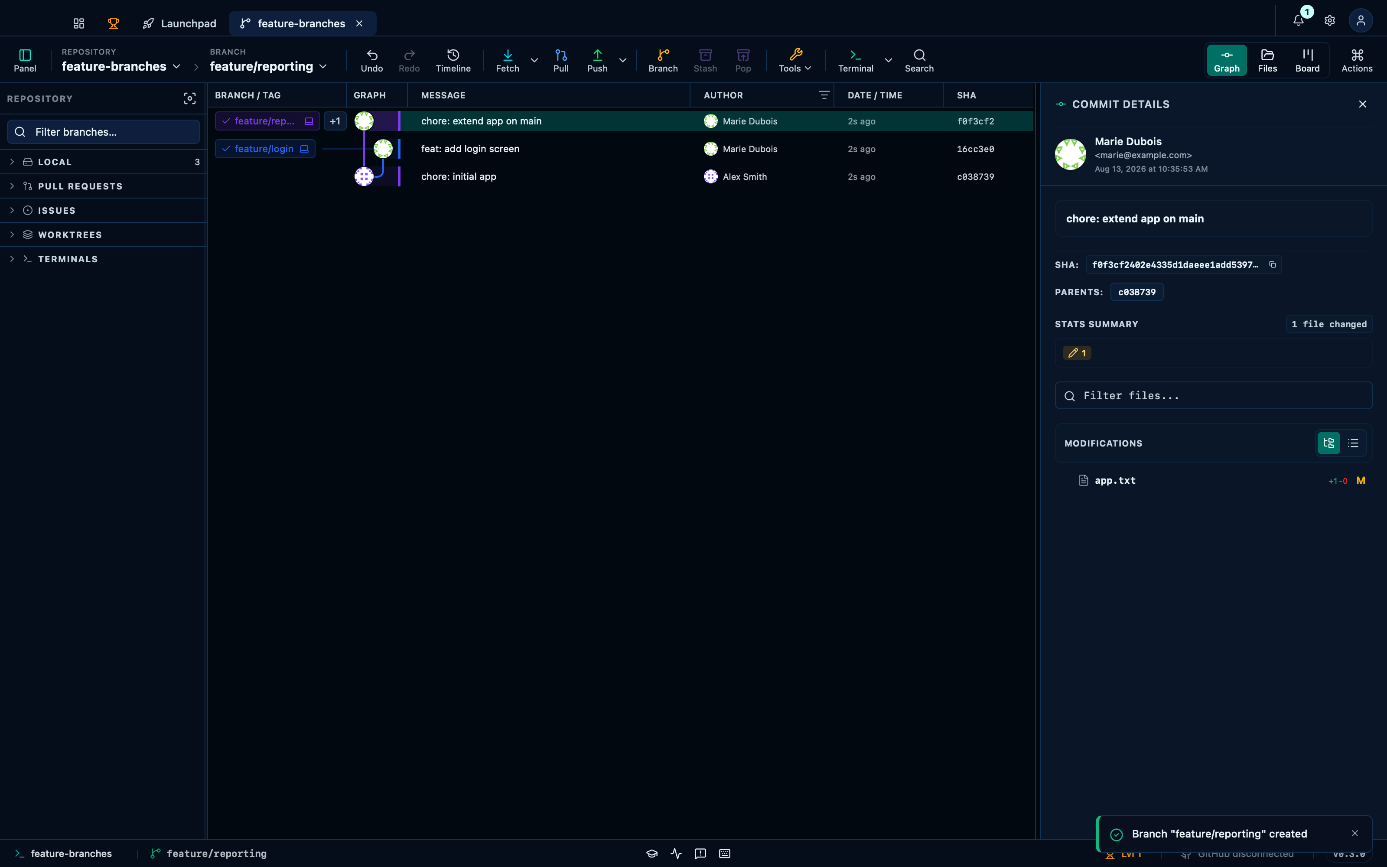Focus the Filter files field

[x=1213, y=396]
